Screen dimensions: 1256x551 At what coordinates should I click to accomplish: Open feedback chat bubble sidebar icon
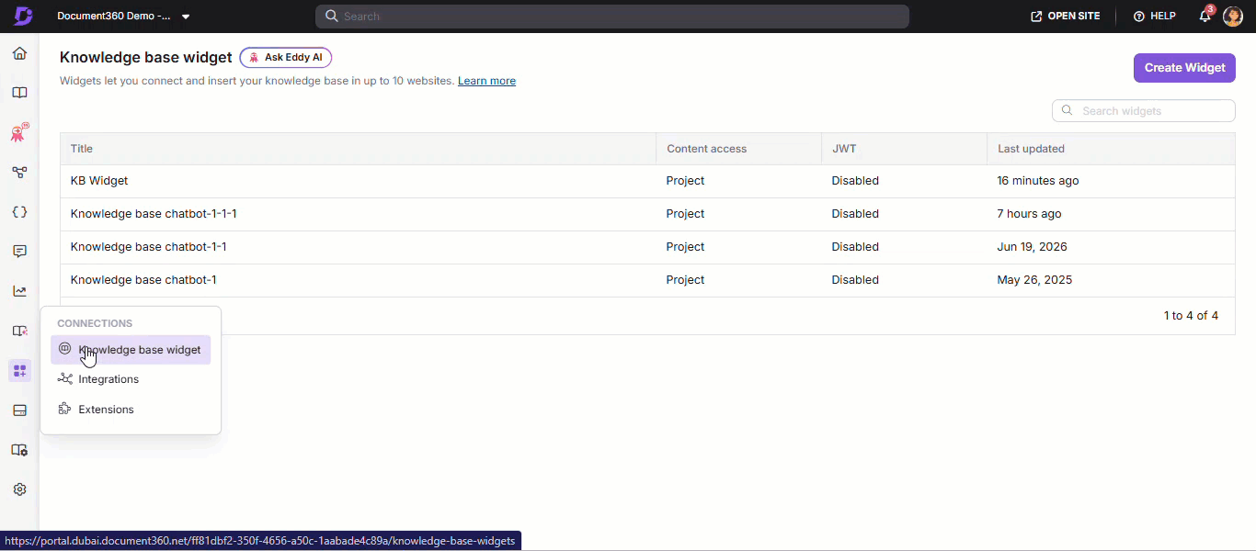click(19, 252)
